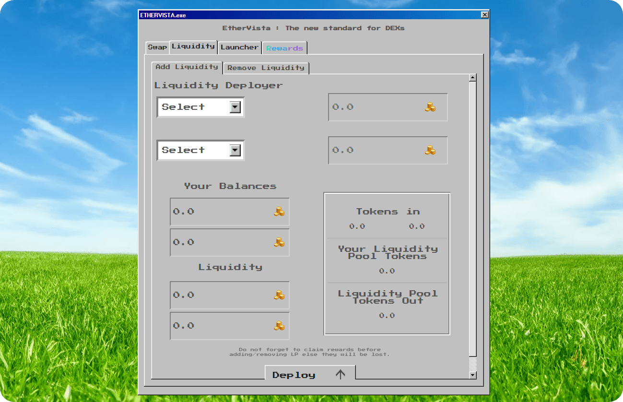Click the first token amount input field
This screenshot has height=402, width=623.
[x=388, y=107]
